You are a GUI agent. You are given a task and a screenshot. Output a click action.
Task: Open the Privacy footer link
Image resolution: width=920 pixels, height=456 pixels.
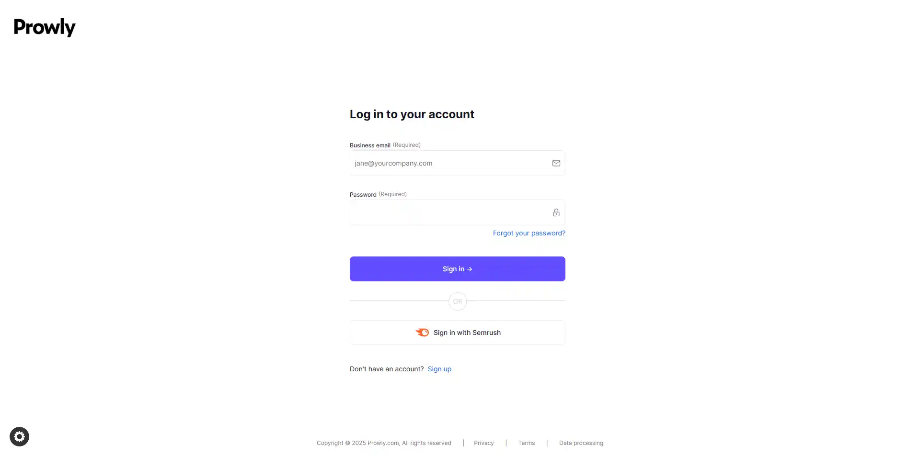483,443
